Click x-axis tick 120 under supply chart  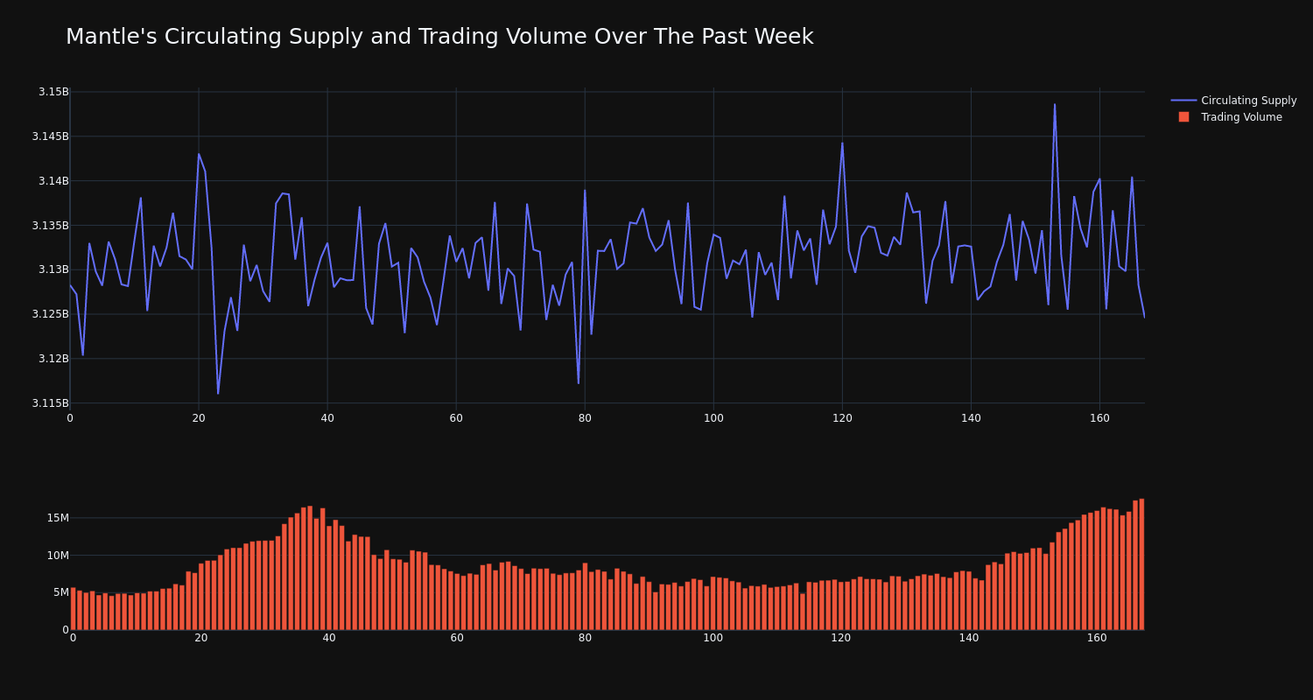842,418
